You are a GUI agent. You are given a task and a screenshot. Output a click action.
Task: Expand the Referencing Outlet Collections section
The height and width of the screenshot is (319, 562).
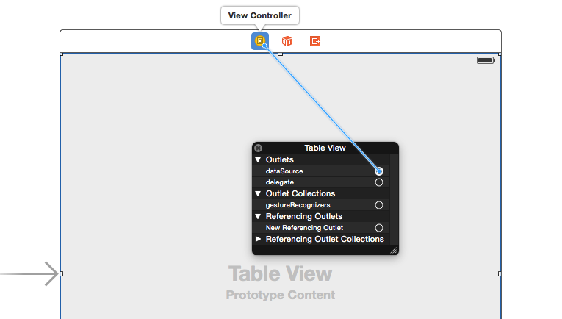[258, 239]
